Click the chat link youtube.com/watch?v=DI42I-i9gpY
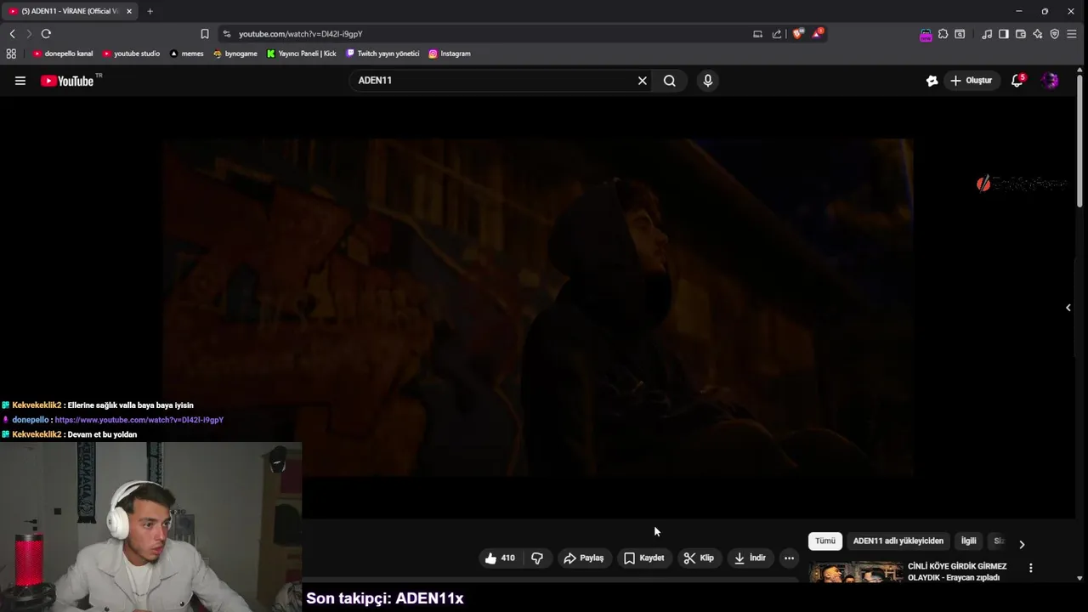Screen dimensions: 1088x612 (139, 420)
